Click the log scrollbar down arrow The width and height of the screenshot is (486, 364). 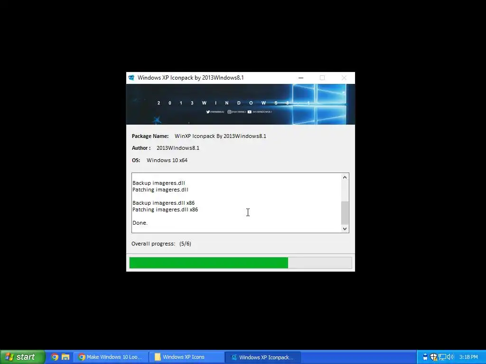coord(345,229)
